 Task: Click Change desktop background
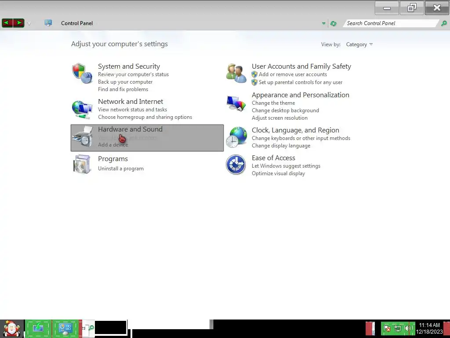point(285,110)
